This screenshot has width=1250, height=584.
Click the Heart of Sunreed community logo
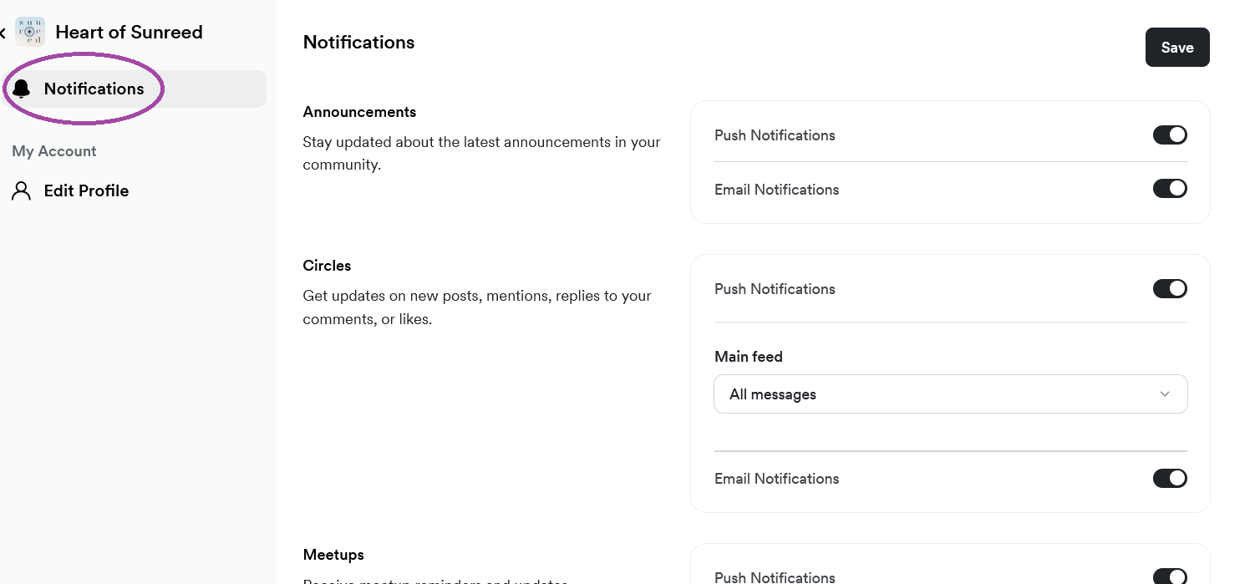[x=30, y=32]
